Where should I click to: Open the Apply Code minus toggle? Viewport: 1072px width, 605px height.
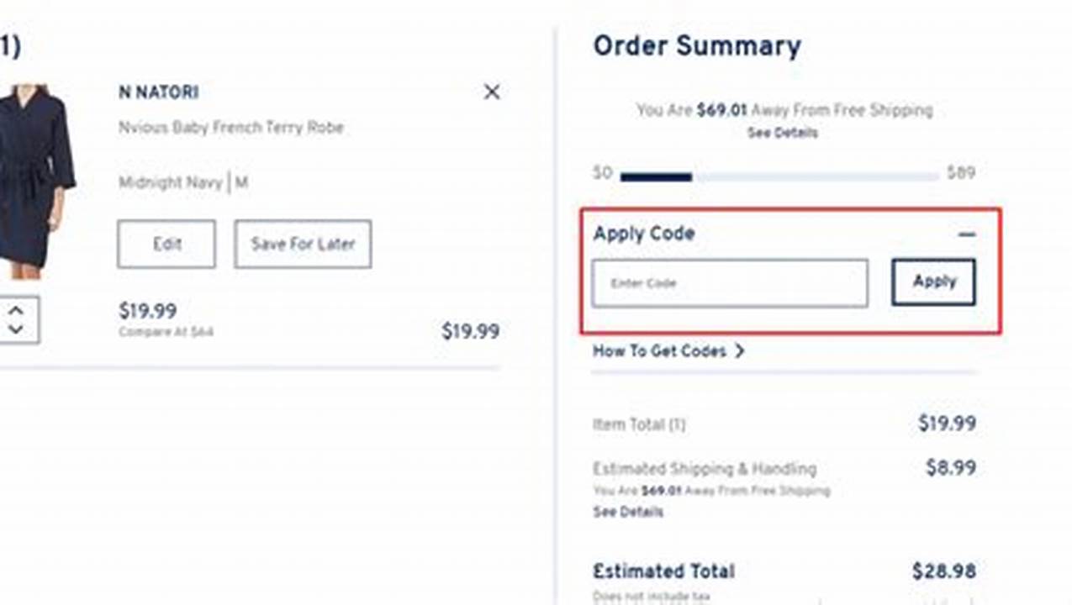click(x=966, y=233)
